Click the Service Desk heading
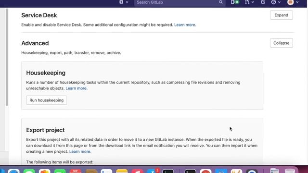This screenshot has height=173, width=308. 39,15
